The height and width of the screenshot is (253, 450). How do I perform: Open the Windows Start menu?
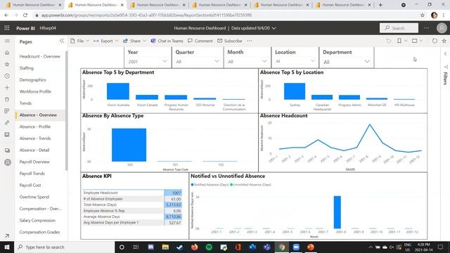[7, 247]
